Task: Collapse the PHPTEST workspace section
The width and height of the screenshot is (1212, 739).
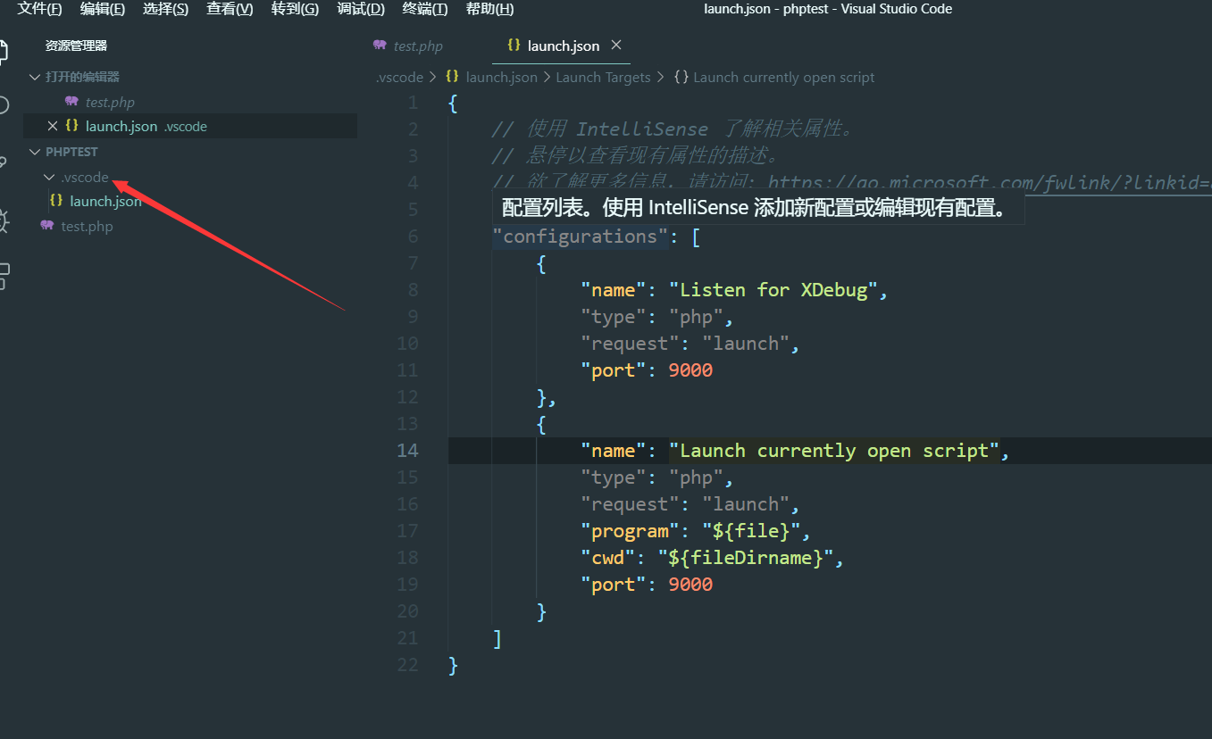Action: 35,152
